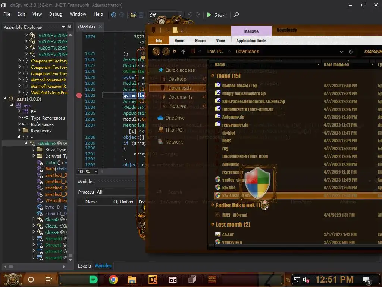382x287 pixels.
Task: Switch to the Modules tab at bottom
Action: 103,266
